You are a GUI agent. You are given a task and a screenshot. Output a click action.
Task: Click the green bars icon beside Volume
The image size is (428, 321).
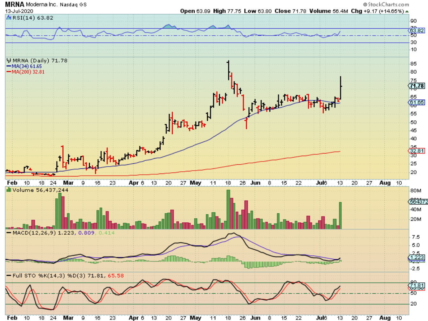coord(9,190)
